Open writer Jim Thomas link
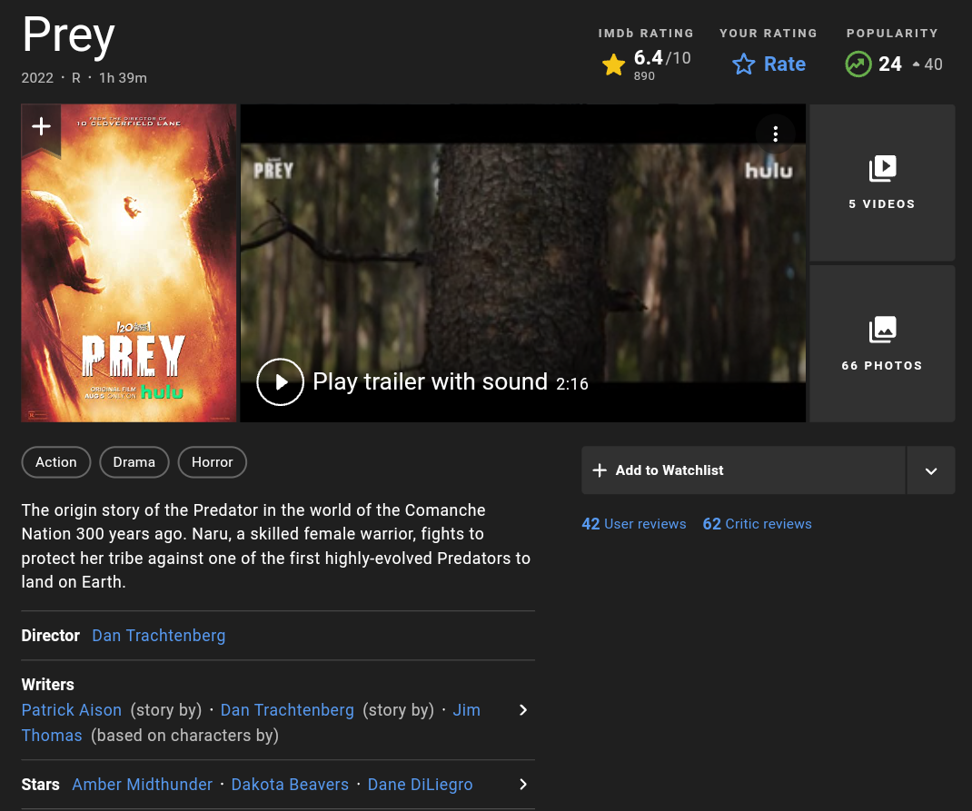This screenshot has height=811, width=972. [251, 722]
